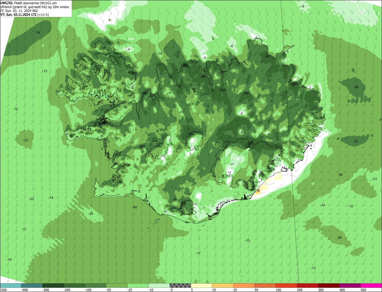This screenshot has height=292, width=382.
Task: Select the light green swatch between -25 and -10
Action: [x=138, y=285]
